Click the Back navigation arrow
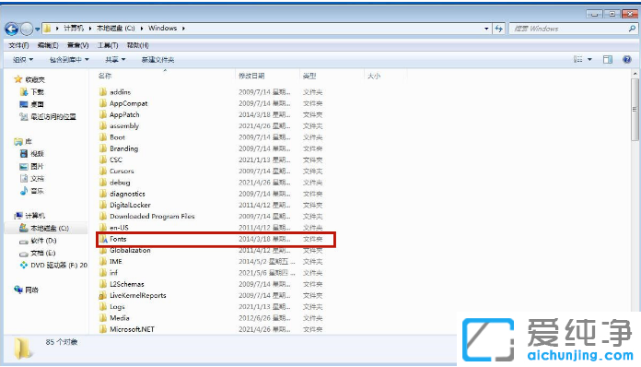 click(x=11, y=29)
